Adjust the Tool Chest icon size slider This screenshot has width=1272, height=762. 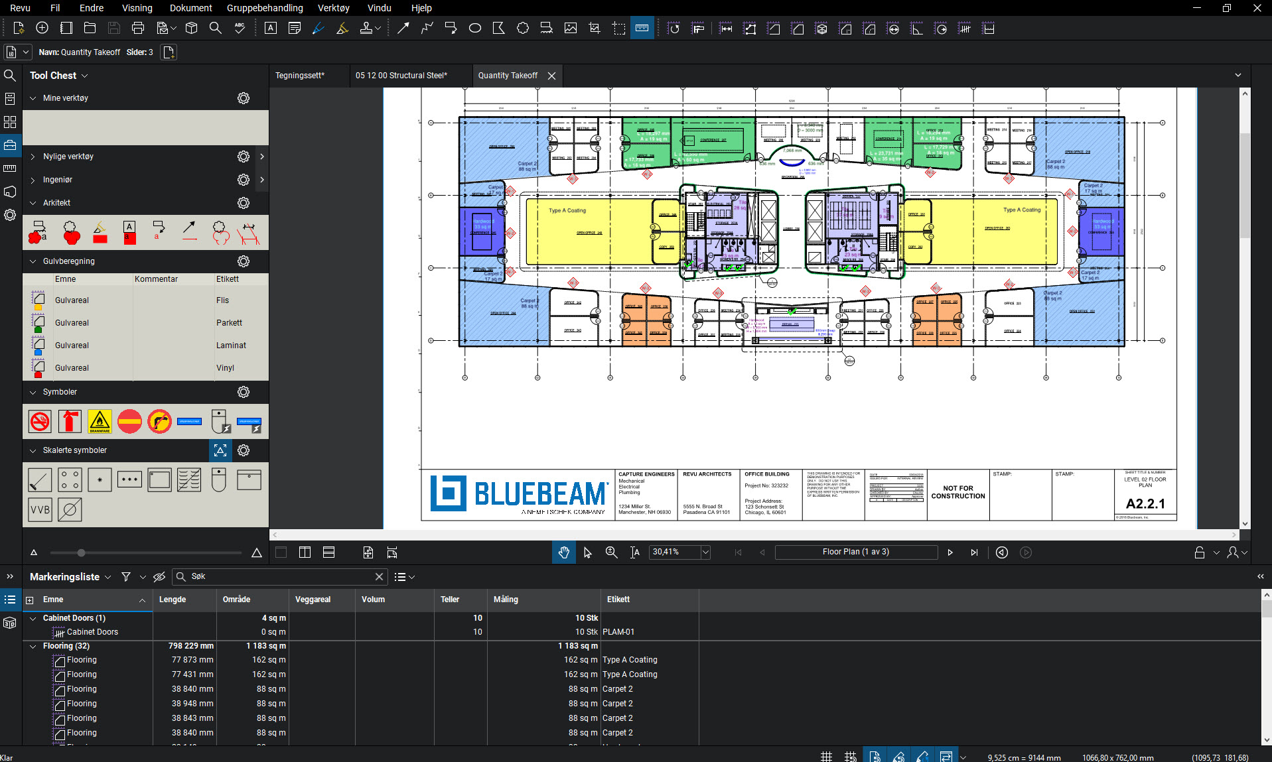click(81, 552)
